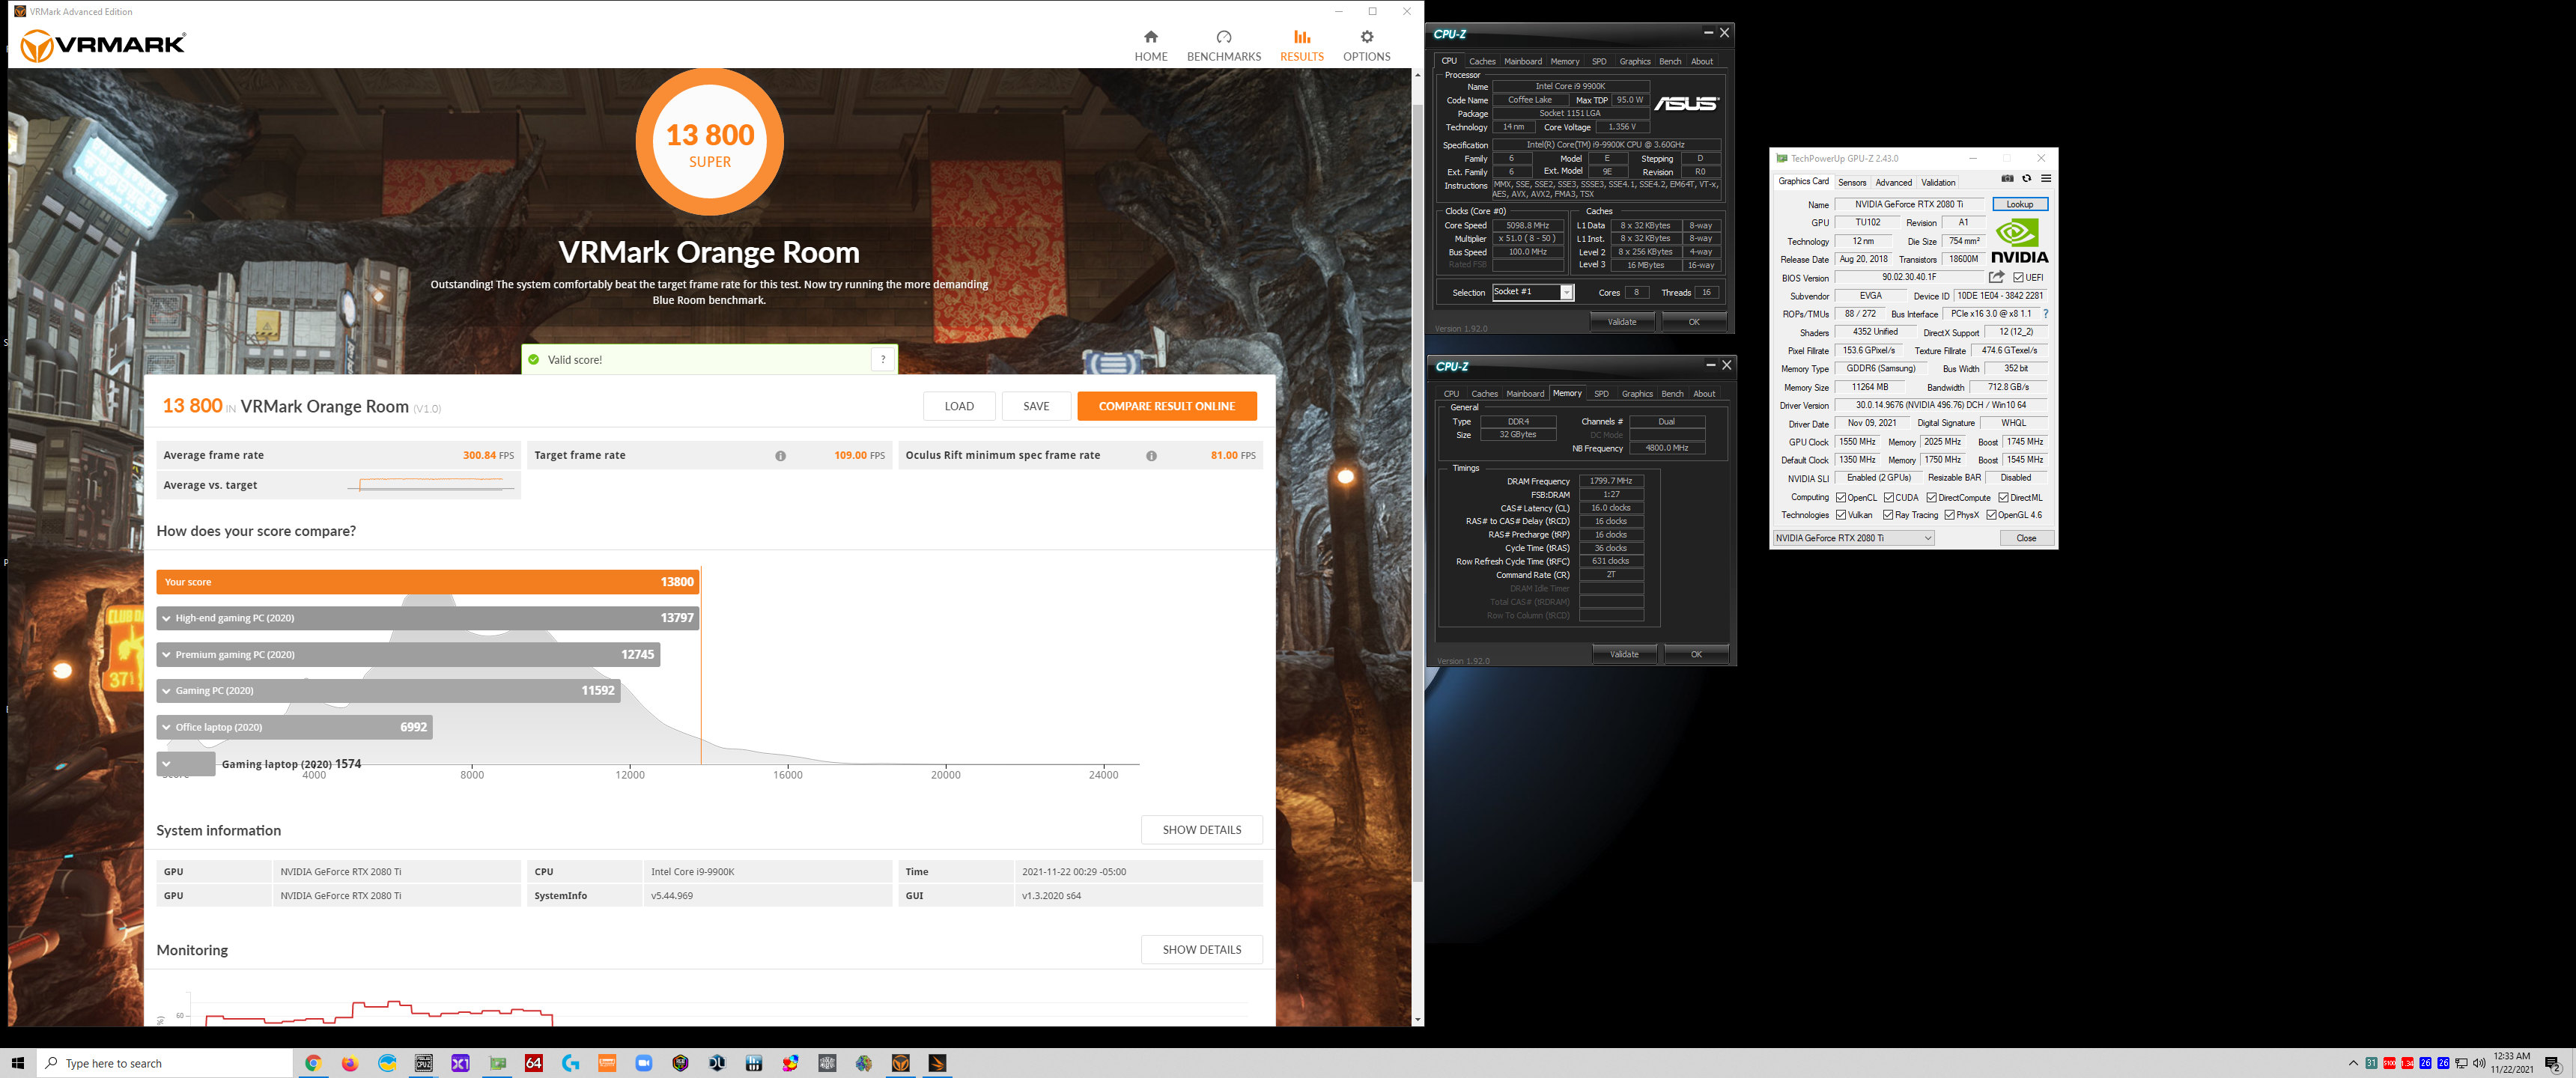Click the VRMark scrollbar down arrow
This screenshot has height=1078, width=2576.
[1417, 1019]
